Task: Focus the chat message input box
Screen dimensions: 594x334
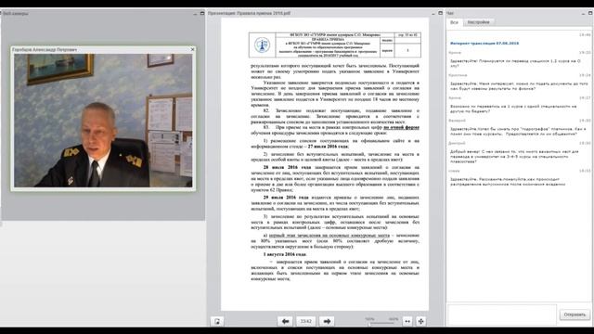Action: pos(502,315)
